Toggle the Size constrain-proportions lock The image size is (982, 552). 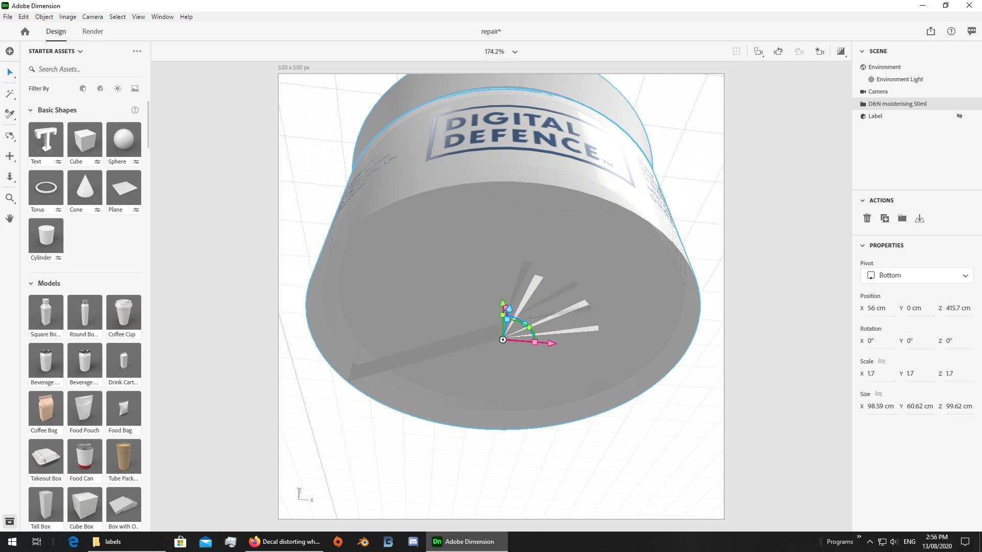(878, 394)
